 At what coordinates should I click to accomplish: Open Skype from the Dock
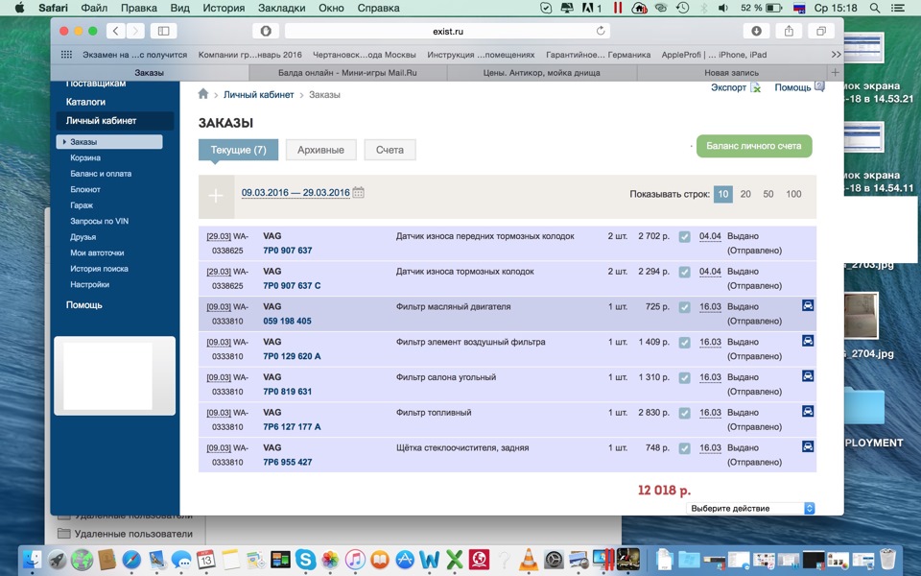coord(305,559)
